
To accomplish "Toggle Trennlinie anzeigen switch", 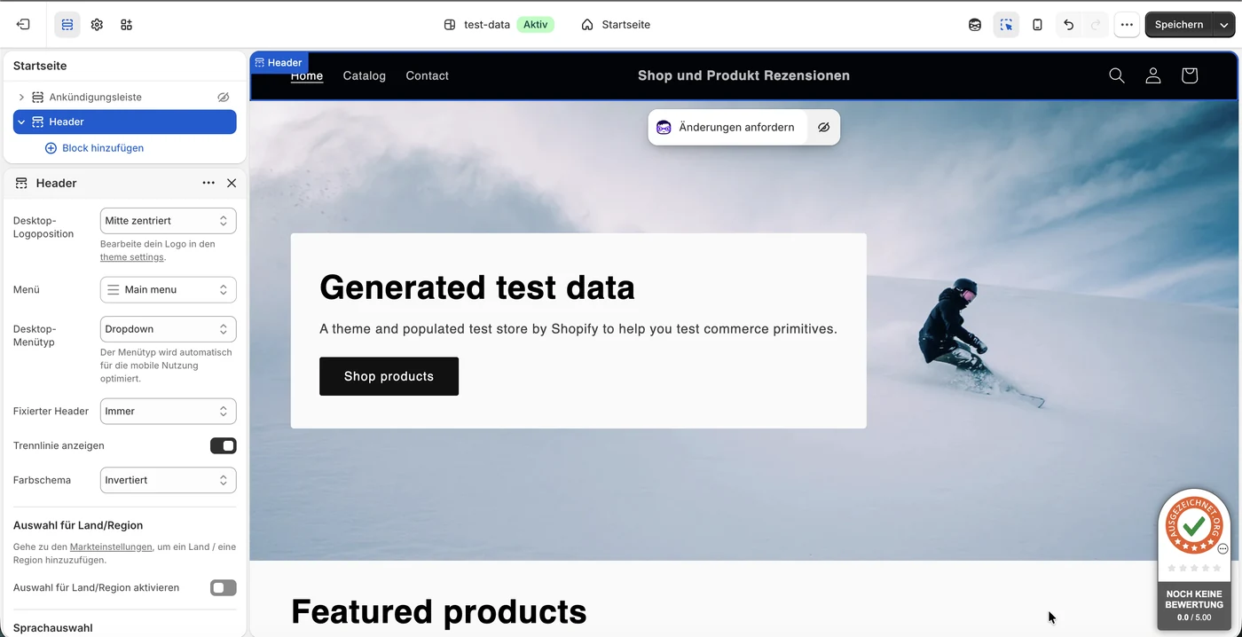I will (x=224, y=445).
